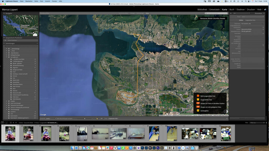
Task: Click the cloud sync icon at top right
Action: pos(265,10)
